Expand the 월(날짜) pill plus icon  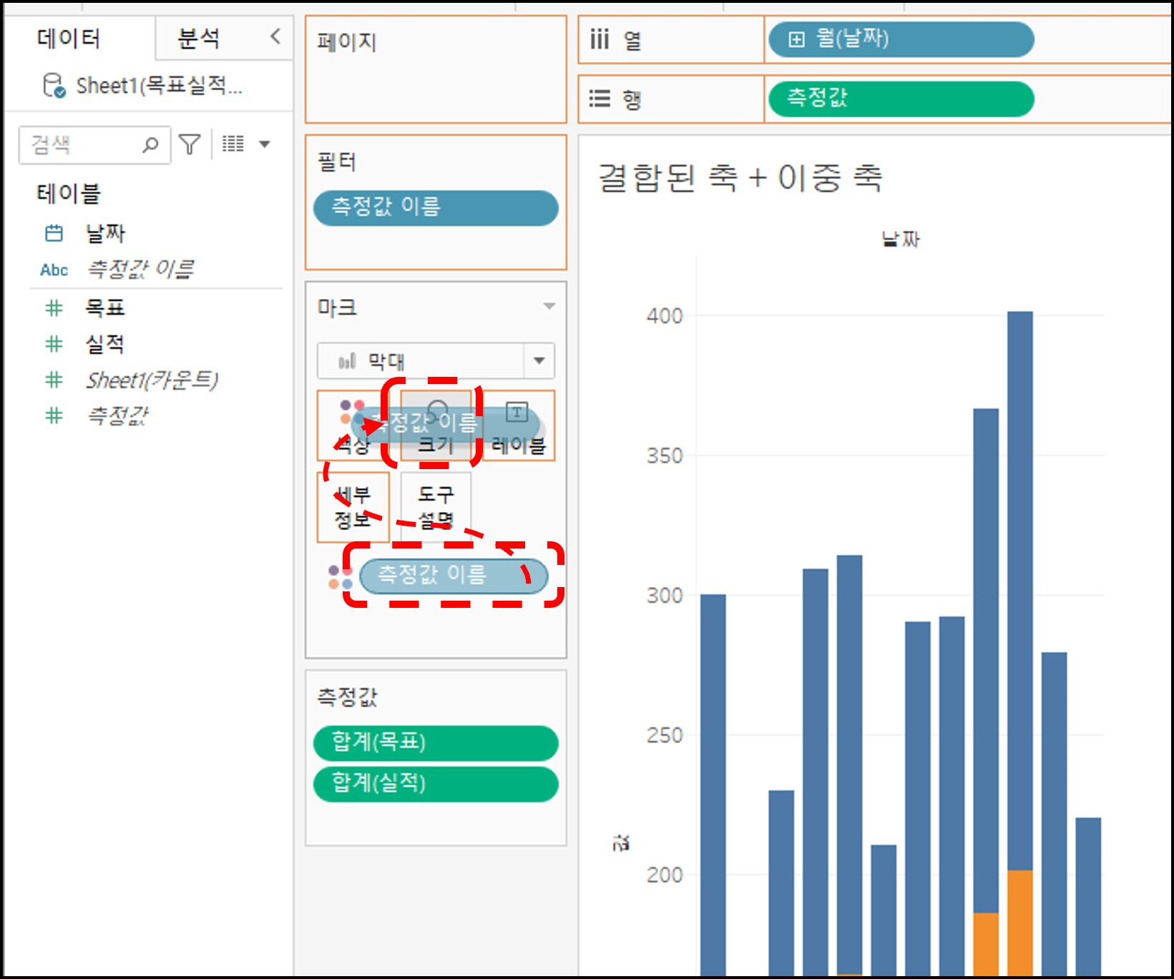(x=796, y=39)
